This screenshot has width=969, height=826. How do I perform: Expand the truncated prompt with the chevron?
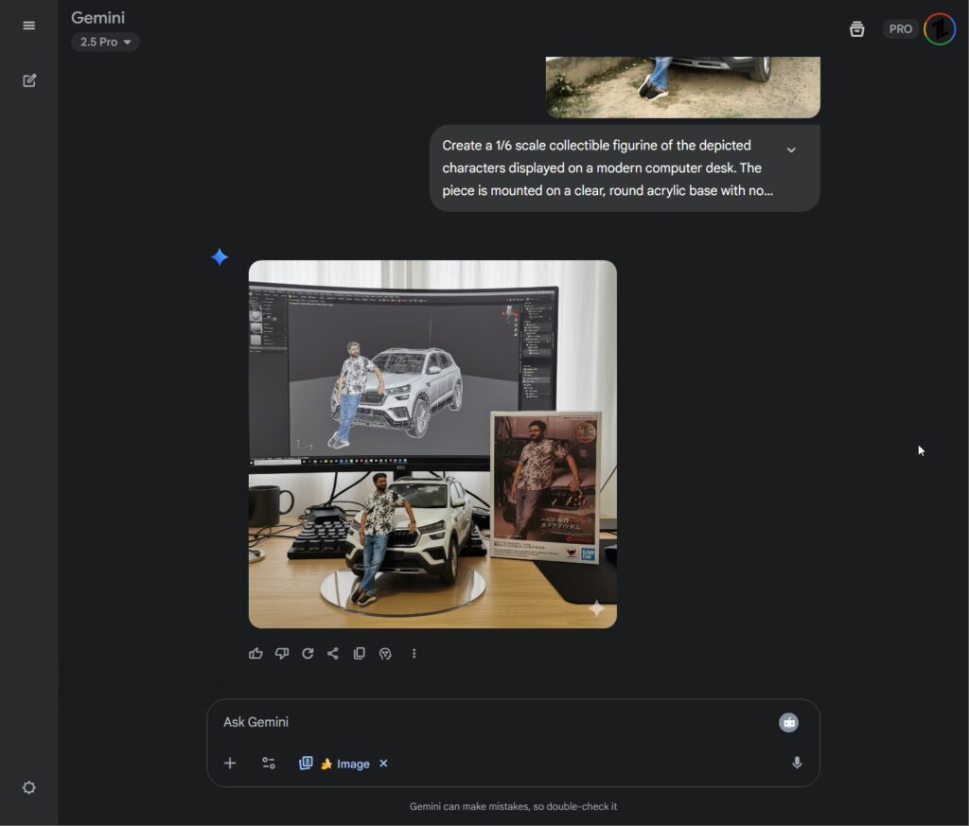click(x=791, y=149)
